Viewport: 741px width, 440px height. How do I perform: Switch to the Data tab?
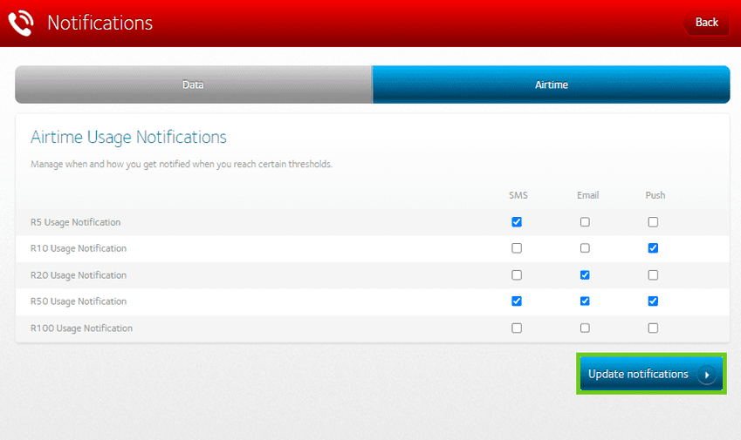[193, 85]
